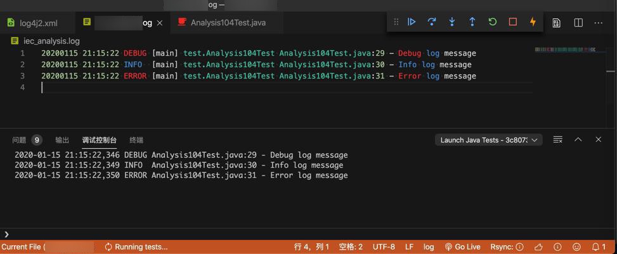
Task: Click the Step Into debug icon
Action: click(x=452, y=22)
